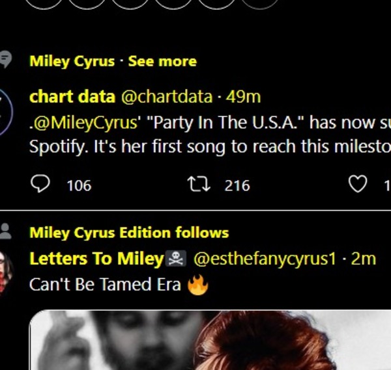Click Miley Cyrus Edition follows label

pyautogui.click(x=129, y=233)
